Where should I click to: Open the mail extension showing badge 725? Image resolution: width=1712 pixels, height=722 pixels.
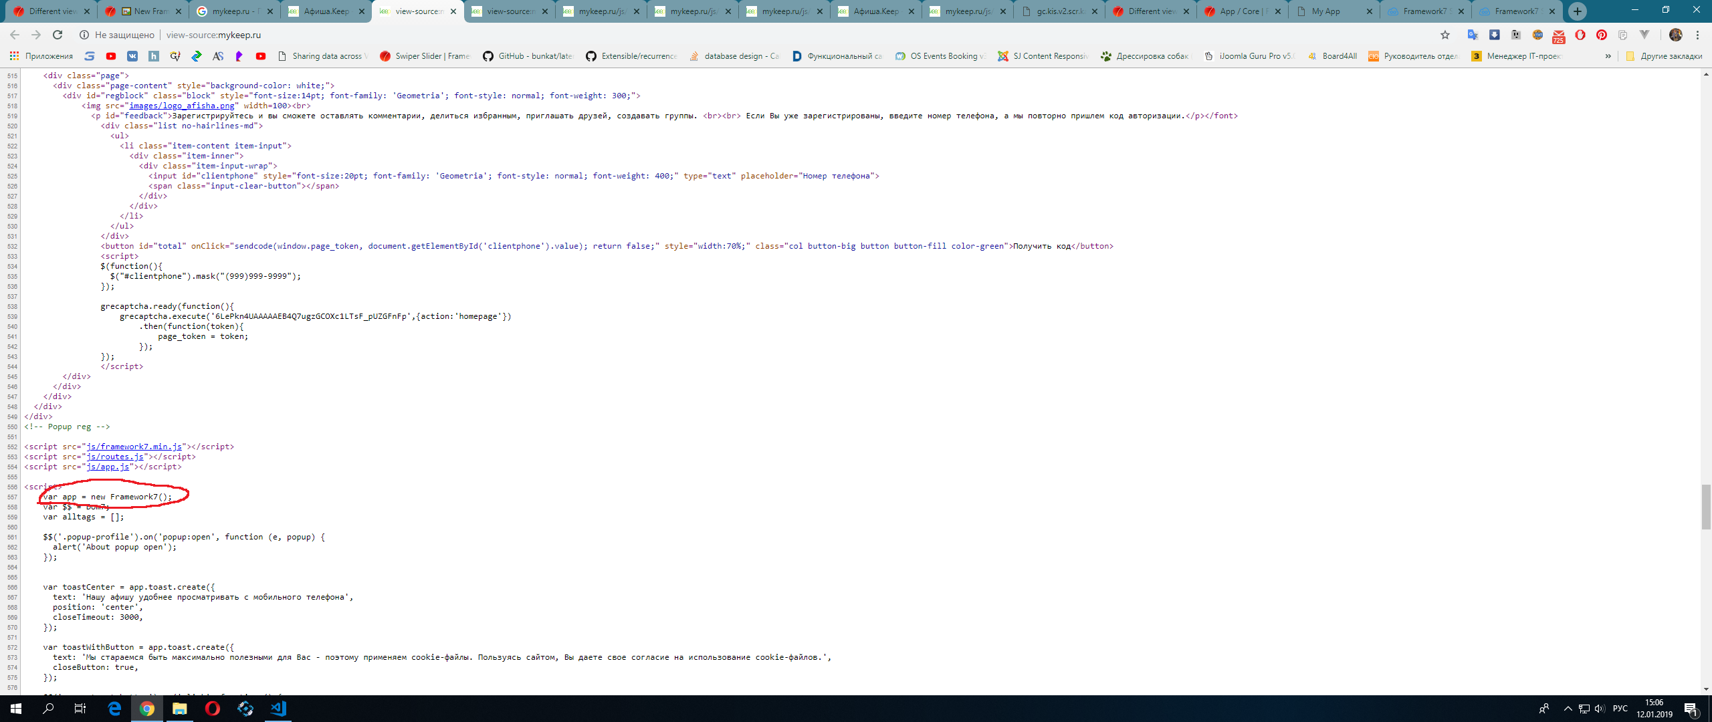point(1559,35)
